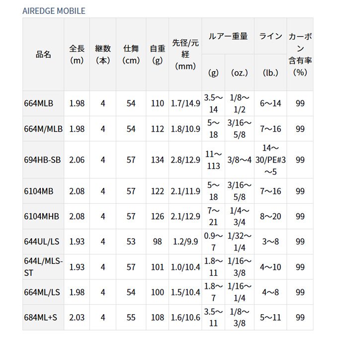Click the ライン column header

click(270, 36)
